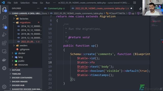This screenshot has width=163, height=91.
Task: Click line number 20 in gutter
Action: [x=50, y=71]
